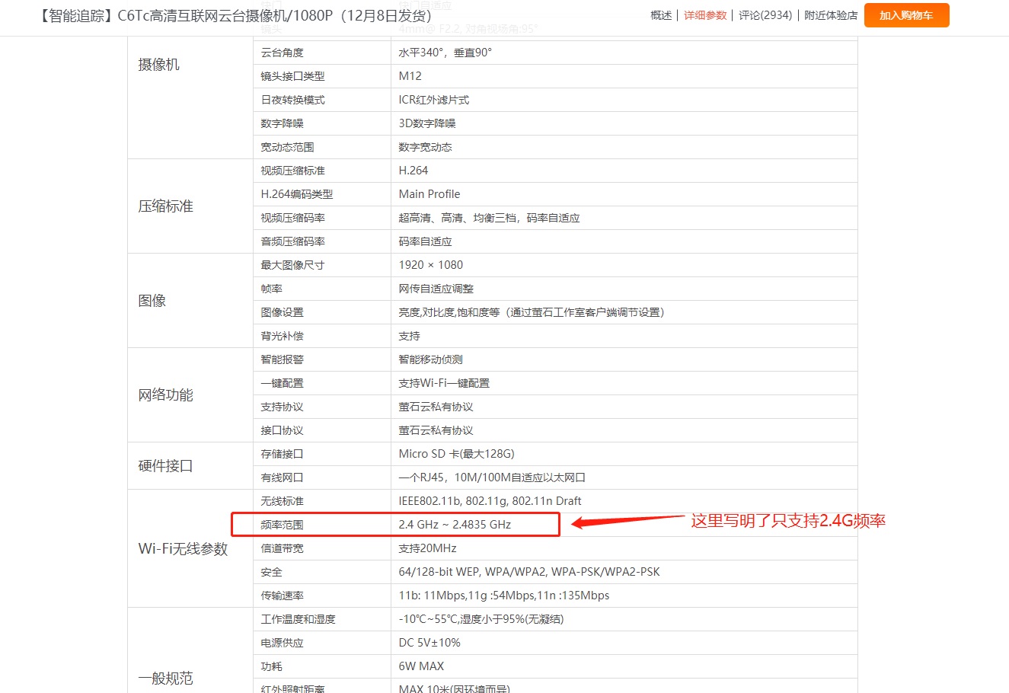Click the 1920 × 1080 image size value
Image resolution: width=1009 pixels, height=693 pixels.
tap(429, 264)
